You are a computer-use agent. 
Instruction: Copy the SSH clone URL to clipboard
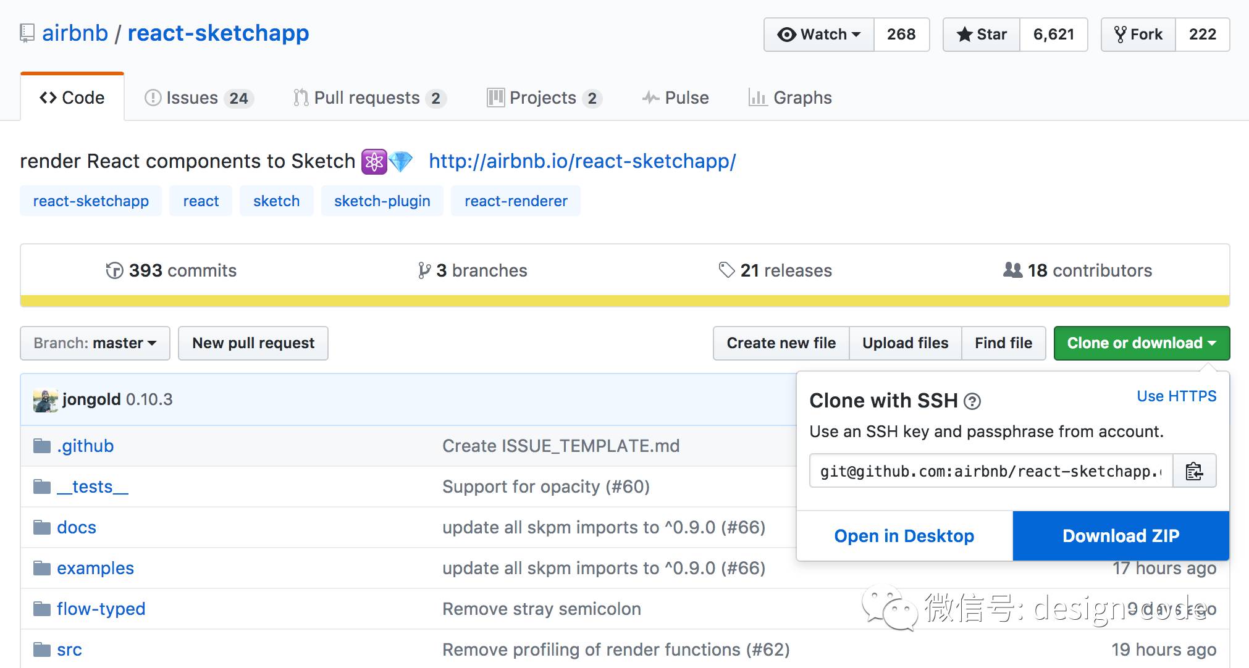pyautogui.click(x=1194, y=471)
